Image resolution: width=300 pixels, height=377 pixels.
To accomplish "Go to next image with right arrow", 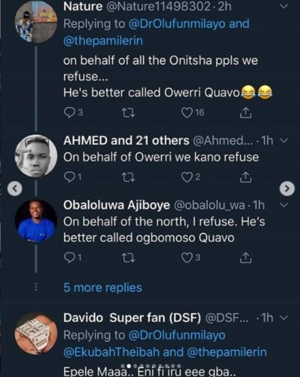I will (287, 188).
